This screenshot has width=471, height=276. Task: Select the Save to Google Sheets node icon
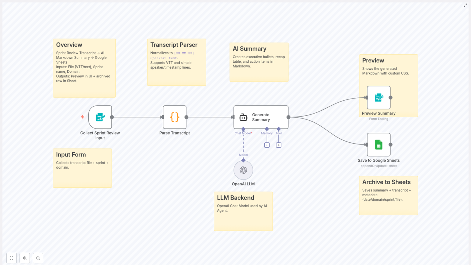378,144
